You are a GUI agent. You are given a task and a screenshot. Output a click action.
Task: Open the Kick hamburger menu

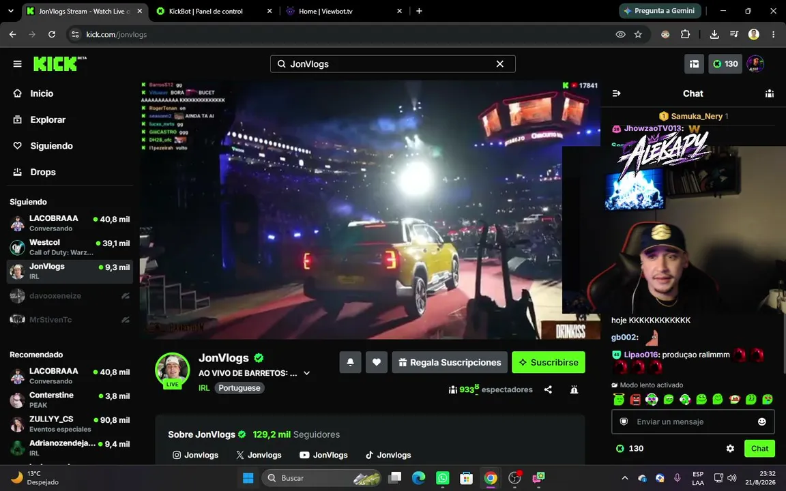coord(18,63)
